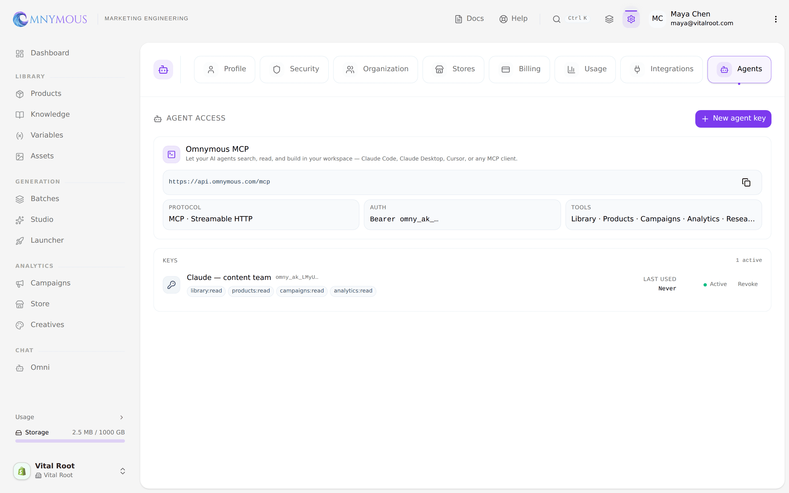Screen dimensions: 789x493
Task: Click the key icon beside Claude content team
Action: [171, 285]
